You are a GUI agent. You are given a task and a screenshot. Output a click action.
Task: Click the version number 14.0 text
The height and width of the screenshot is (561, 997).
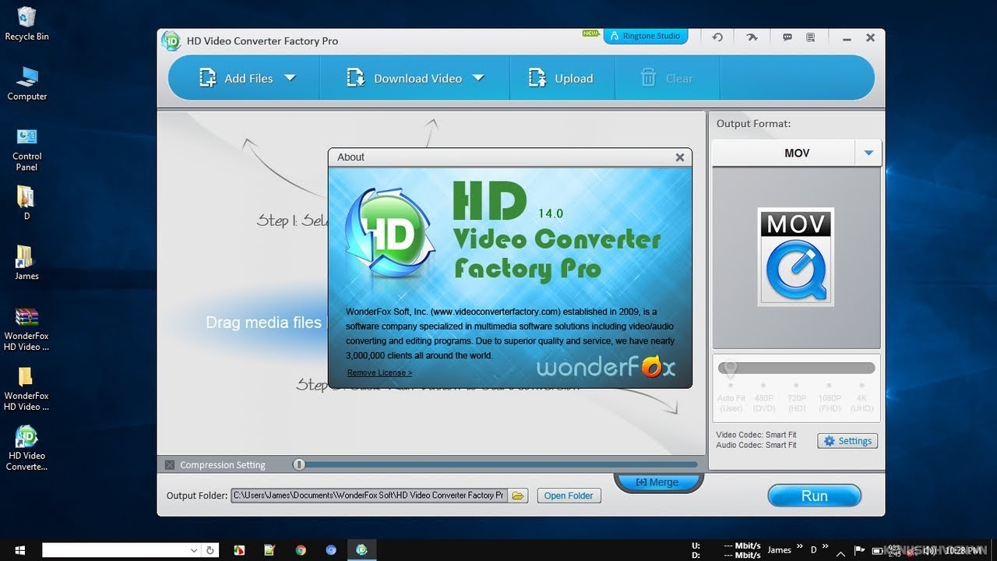point(550,213)
